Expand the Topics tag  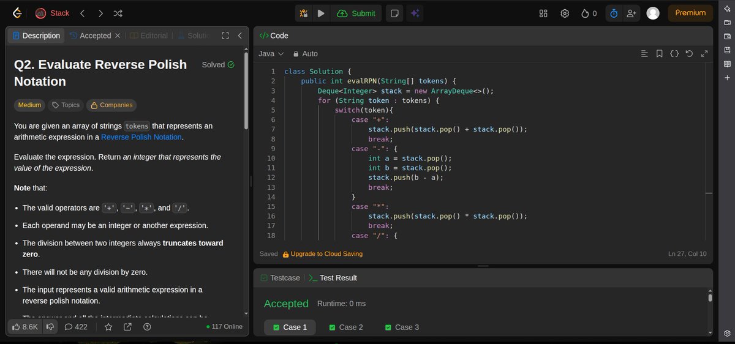click(x=66, y=105)
